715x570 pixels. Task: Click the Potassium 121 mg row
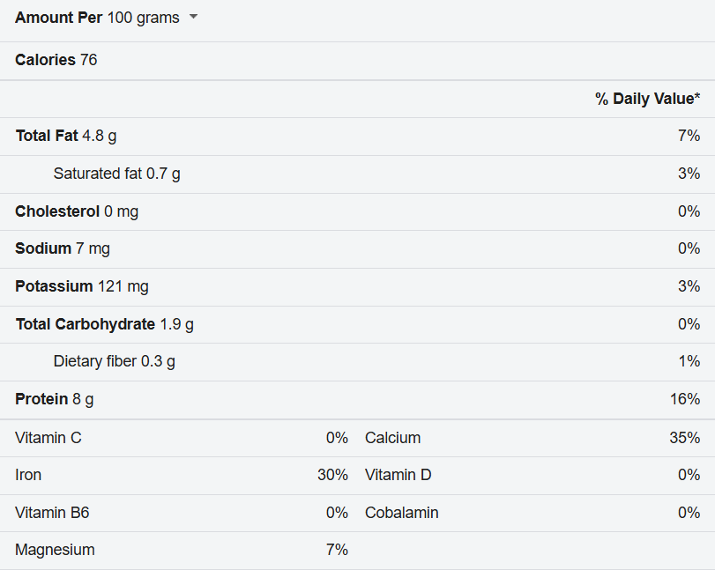click(358, 287)
